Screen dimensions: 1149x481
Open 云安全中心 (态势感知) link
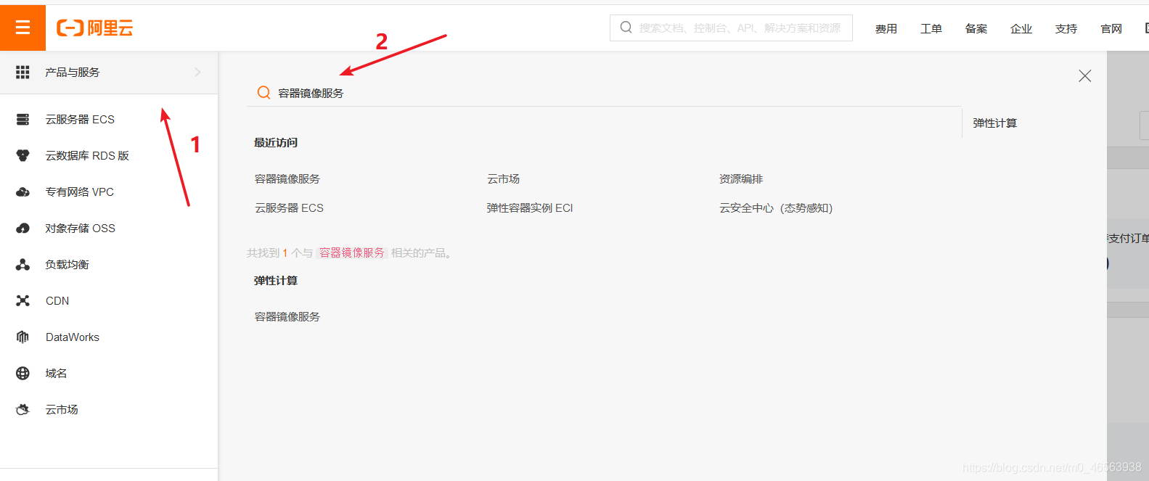[x=776, y=207]
